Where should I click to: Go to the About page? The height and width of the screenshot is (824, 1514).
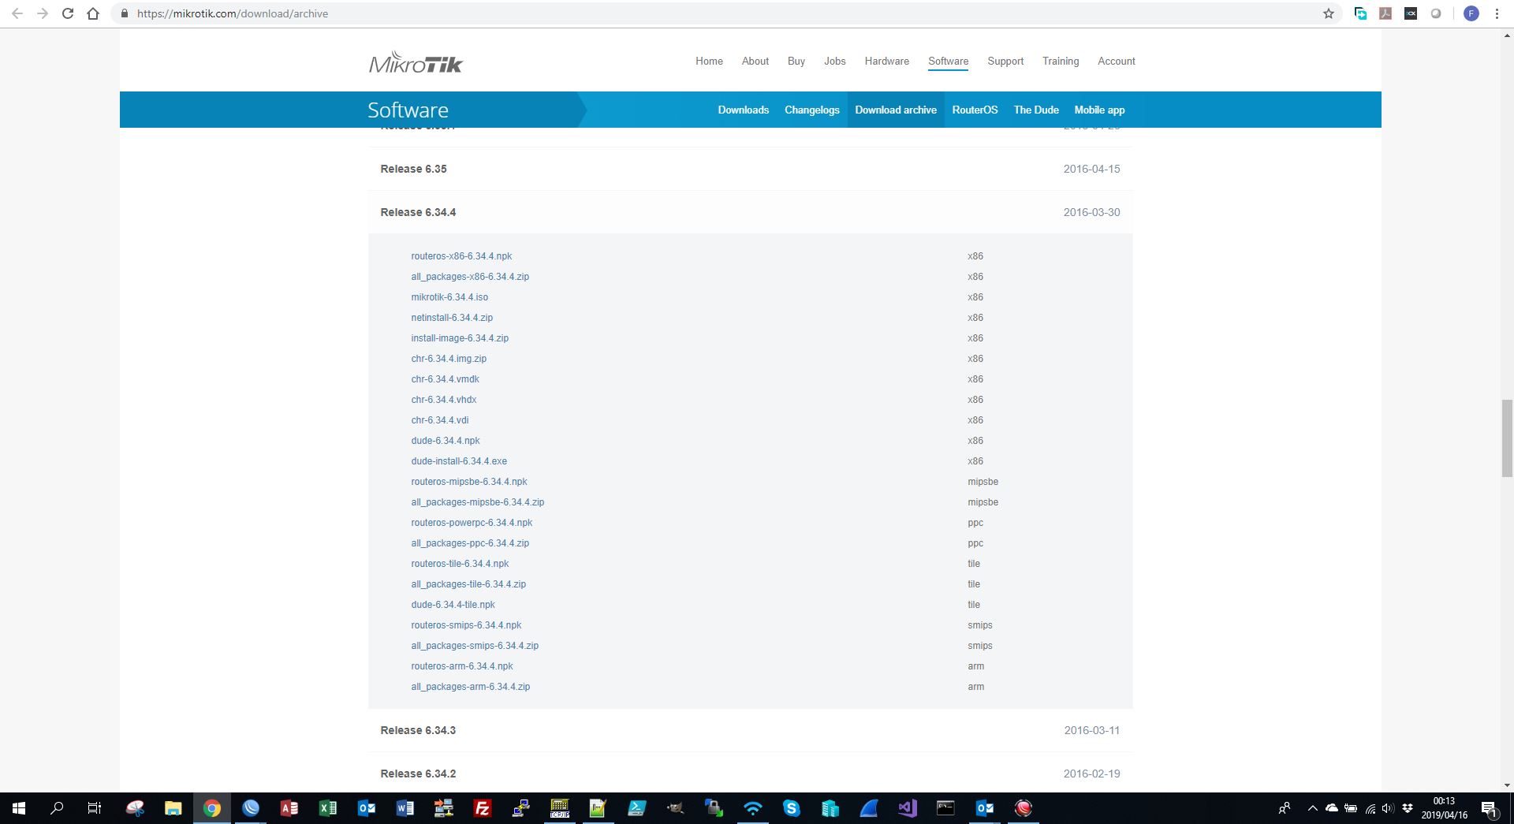pos(755,62)
